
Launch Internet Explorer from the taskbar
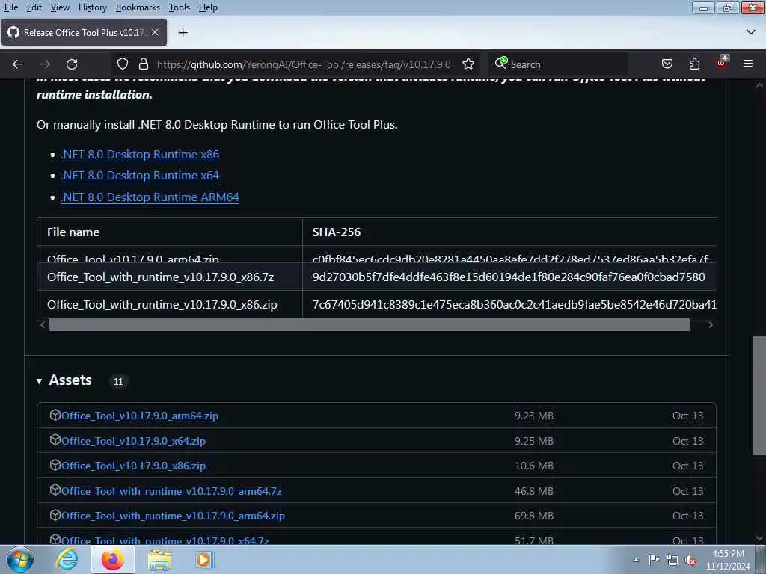click(x=67, y=559)
